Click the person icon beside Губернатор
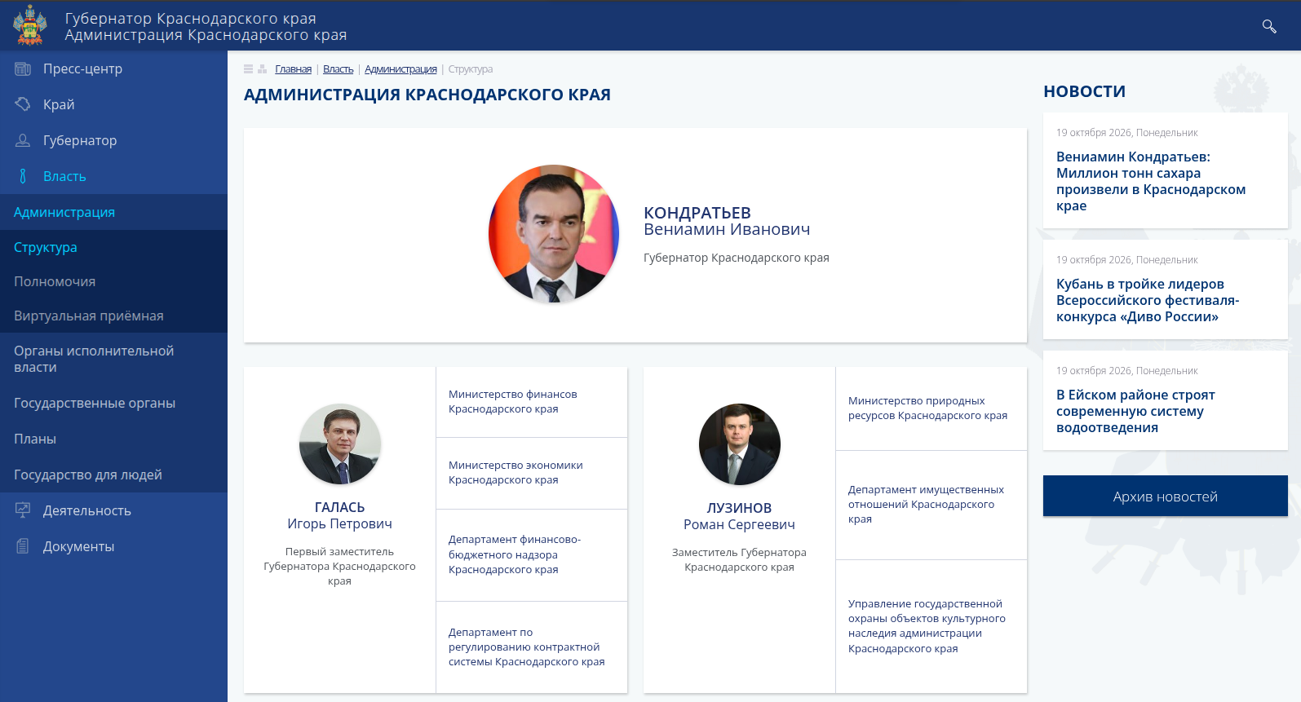1301x702 pixels. coord(23,140)
